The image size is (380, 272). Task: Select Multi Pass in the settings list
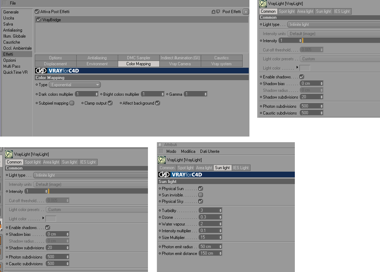click(12, 66)
